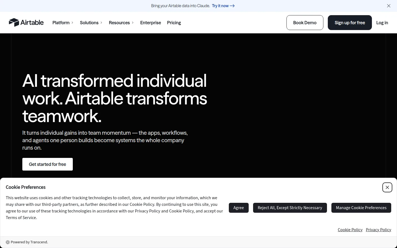Image resolution: width=397 pixels, height=248 pixels.
Task: Go to the Pricing page
Action: click(174, 23)
